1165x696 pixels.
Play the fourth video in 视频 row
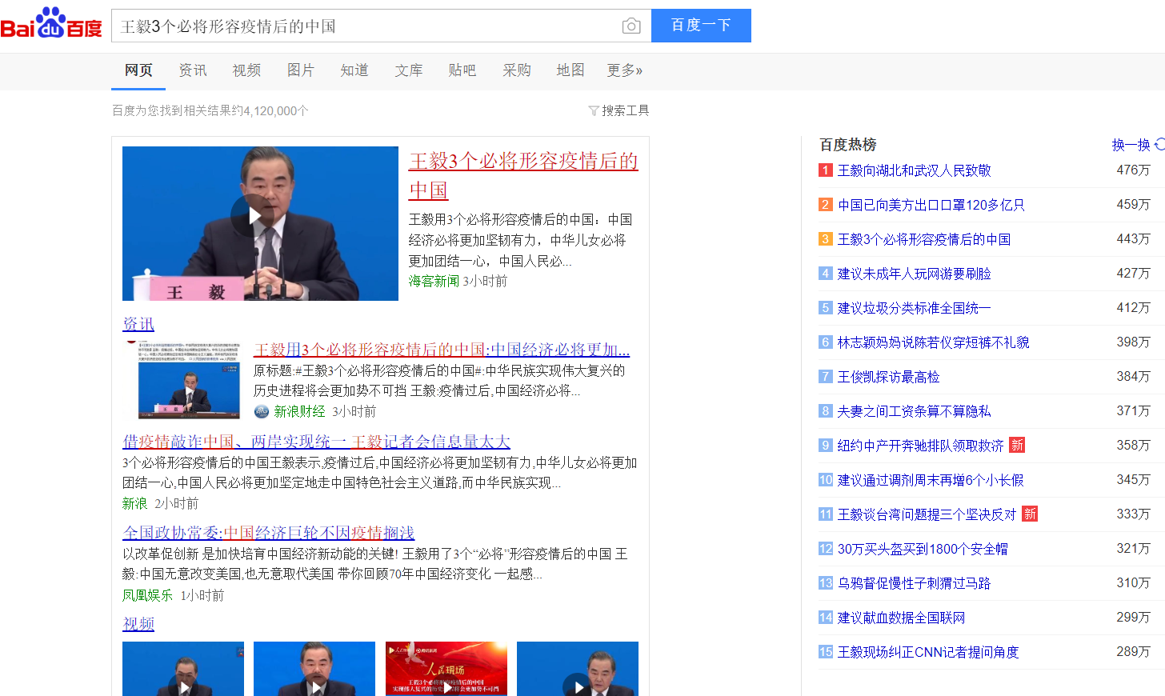(578, 669)
